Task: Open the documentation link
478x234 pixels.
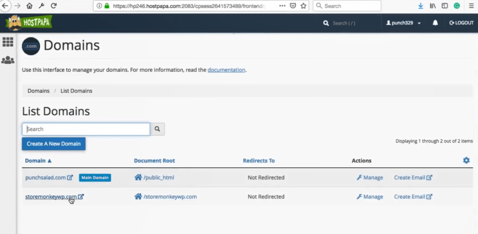Action: (226, 69)
